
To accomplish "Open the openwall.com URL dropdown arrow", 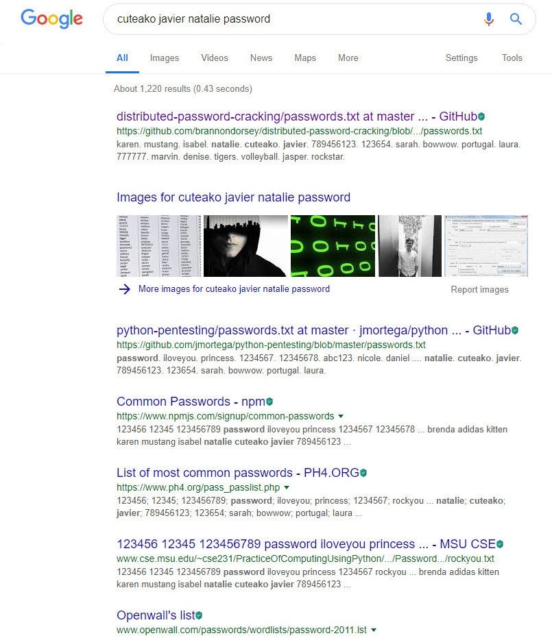I will tap(373, 630).
